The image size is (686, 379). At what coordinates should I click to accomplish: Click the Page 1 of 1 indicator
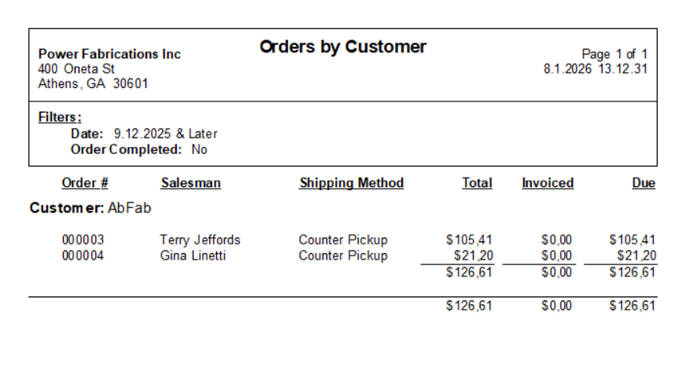point(614,54)
